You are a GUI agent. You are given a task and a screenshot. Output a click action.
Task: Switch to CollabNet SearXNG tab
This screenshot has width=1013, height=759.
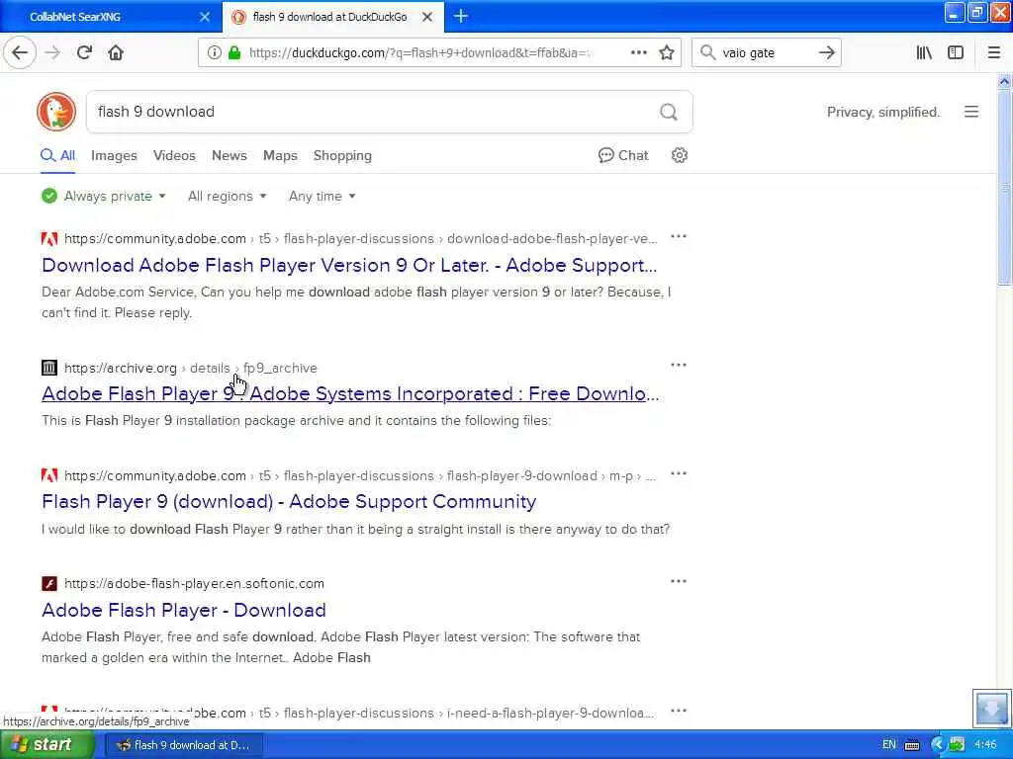110,17
